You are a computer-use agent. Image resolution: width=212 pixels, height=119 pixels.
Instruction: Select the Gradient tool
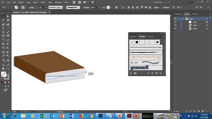pos(8,52)
